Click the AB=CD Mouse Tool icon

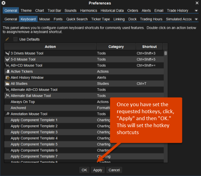click(x=8, y=66)
